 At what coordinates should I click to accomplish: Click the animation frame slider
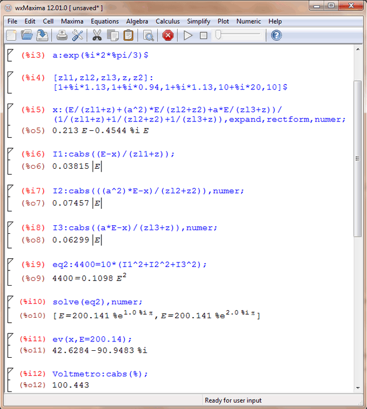[x=239, y=35]
